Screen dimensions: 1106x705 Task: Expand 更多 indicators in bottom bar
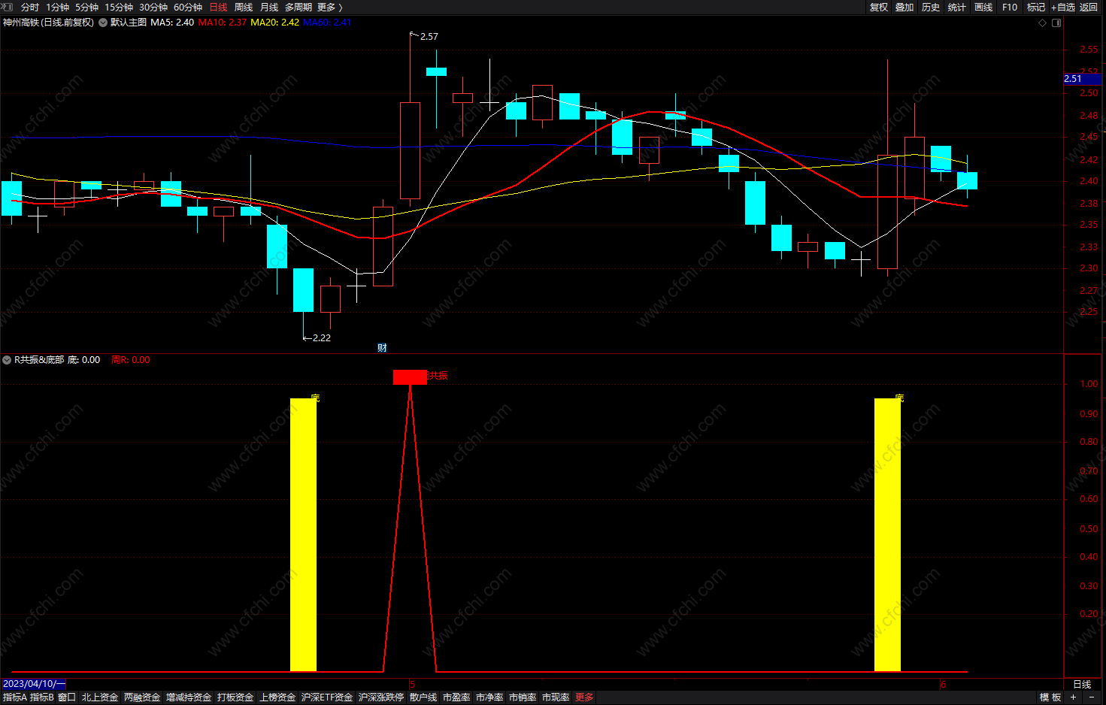pos(584,697)
